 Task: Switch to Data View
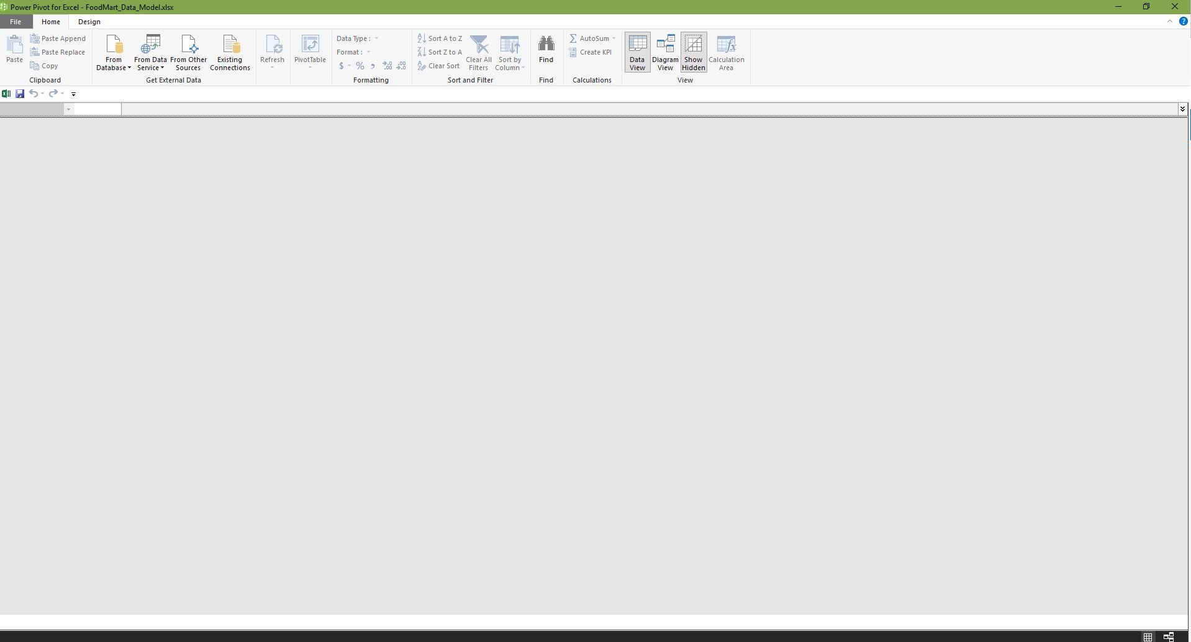[637, 53]
